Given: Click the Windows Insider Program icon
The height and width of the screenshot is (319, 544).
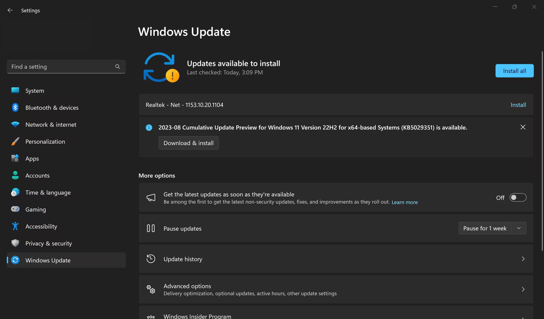Looking at the screenshot, I should (151, 317).
